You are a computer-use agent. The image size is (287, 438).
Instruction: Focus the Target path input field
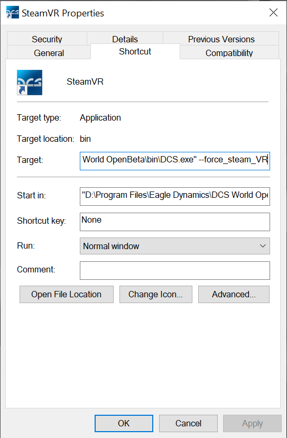coord(175,161)
